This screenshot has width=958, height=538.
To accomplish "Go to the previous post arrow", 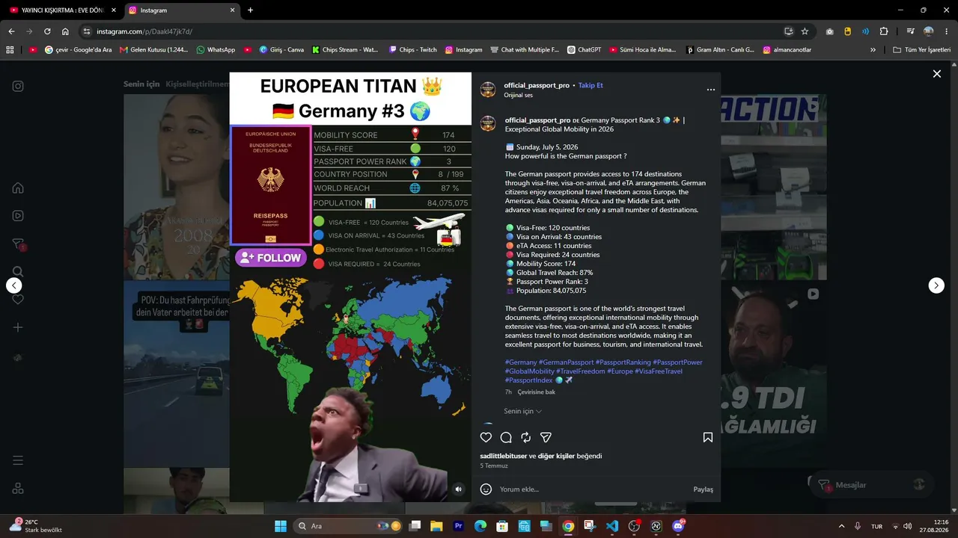I will tap(14, 285).
